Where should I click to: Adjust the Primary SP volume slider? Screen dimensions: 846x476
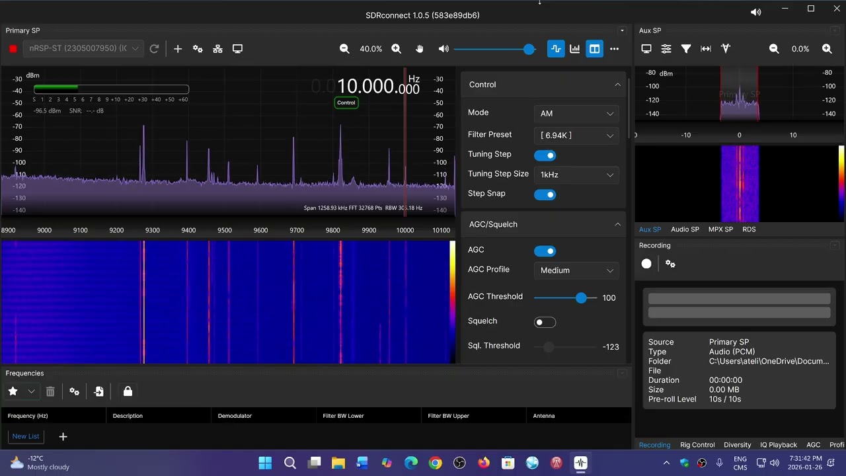coord(494,49)
